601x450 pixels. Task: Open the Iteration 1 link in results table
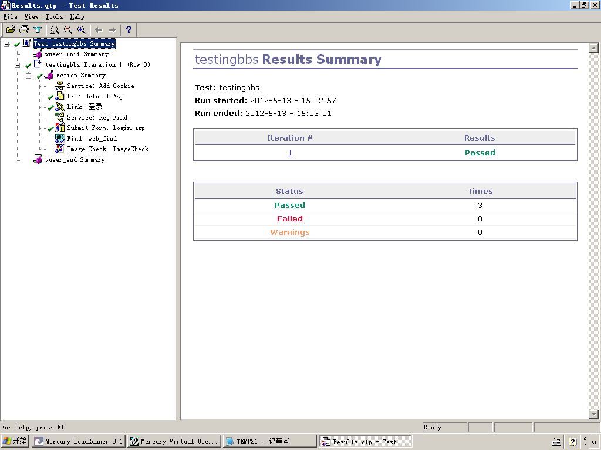coord(290,153)
